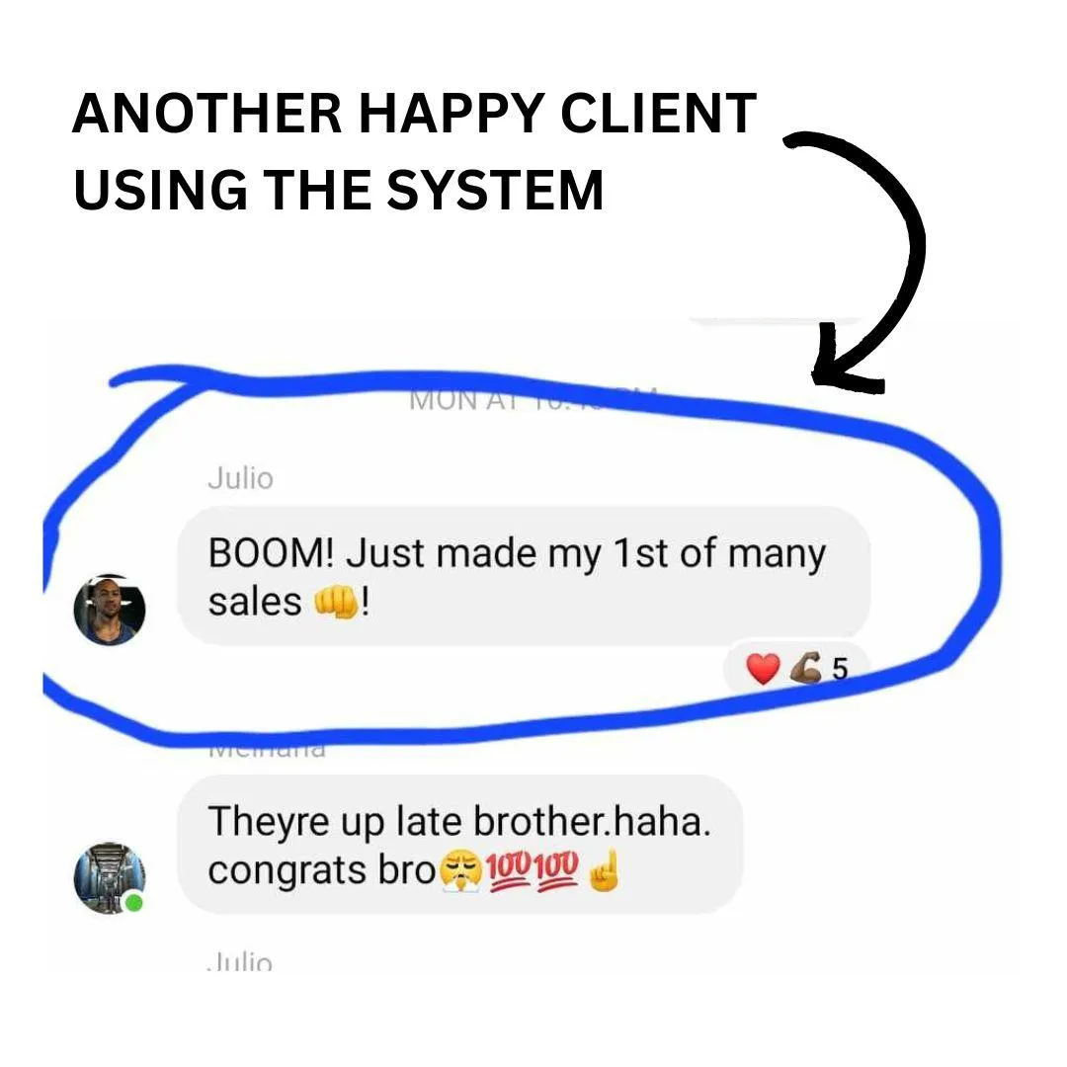The height and width of the screenshot is (1067, 1067).
Task: Select the 'BOOM! Just made my 1st' message bubble
Action: 524,576
